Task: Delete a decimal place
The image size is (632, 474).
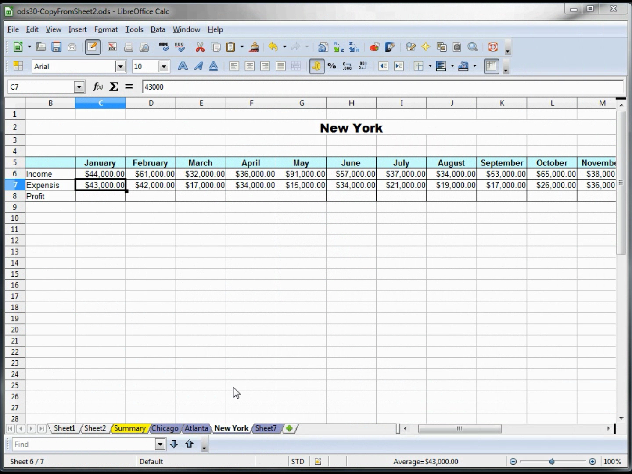Action: pyautogui.click(x=363, y=66)
